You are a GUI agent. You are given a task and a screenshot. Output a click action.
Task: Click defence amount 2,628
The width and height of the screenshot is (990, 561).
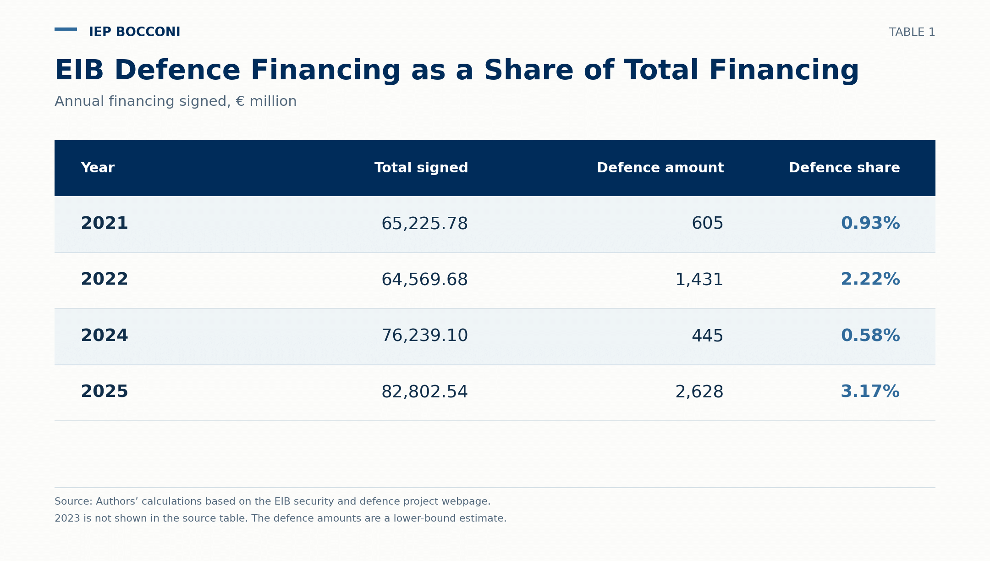coord(699,392)
